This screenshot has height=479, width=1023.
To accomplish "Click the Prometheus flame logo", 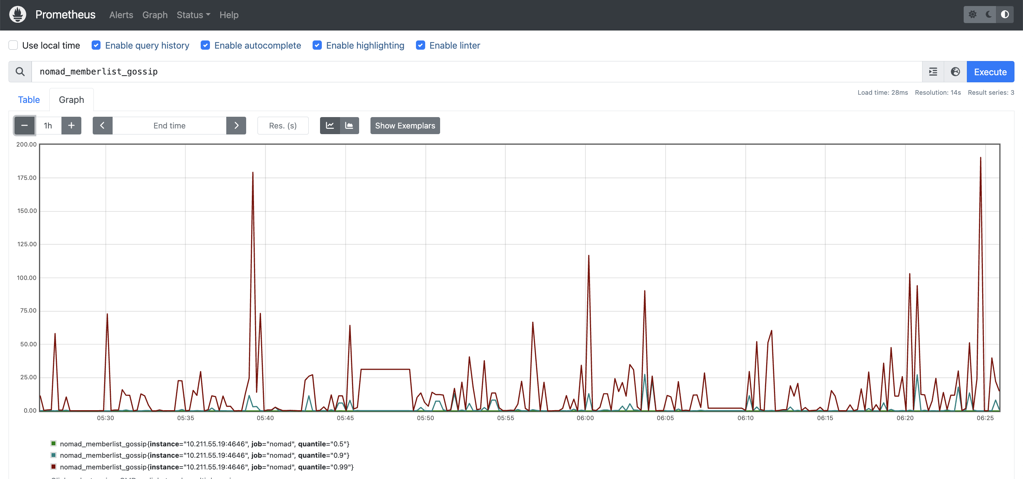I will coord(17,15).
